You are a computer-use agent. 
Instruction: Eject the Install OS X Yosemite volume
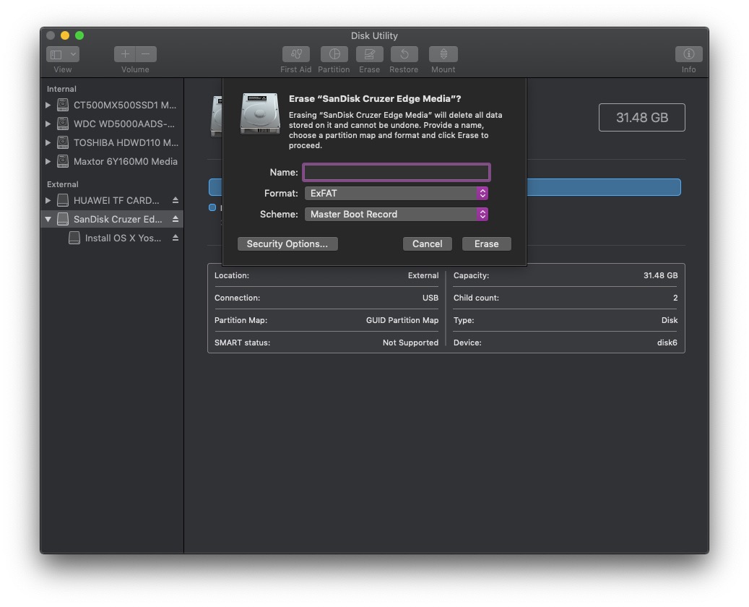pyautogui.click(x=176, y=238)
